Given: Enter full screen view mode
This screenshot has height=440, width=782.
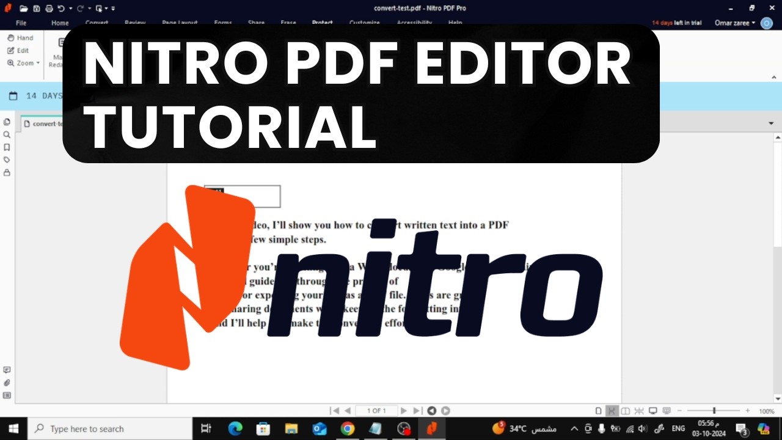Looking at the screenshot, I should coord(652,411).
